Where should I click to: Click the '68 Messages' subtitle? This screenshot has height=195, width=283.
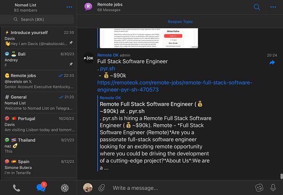109,10
